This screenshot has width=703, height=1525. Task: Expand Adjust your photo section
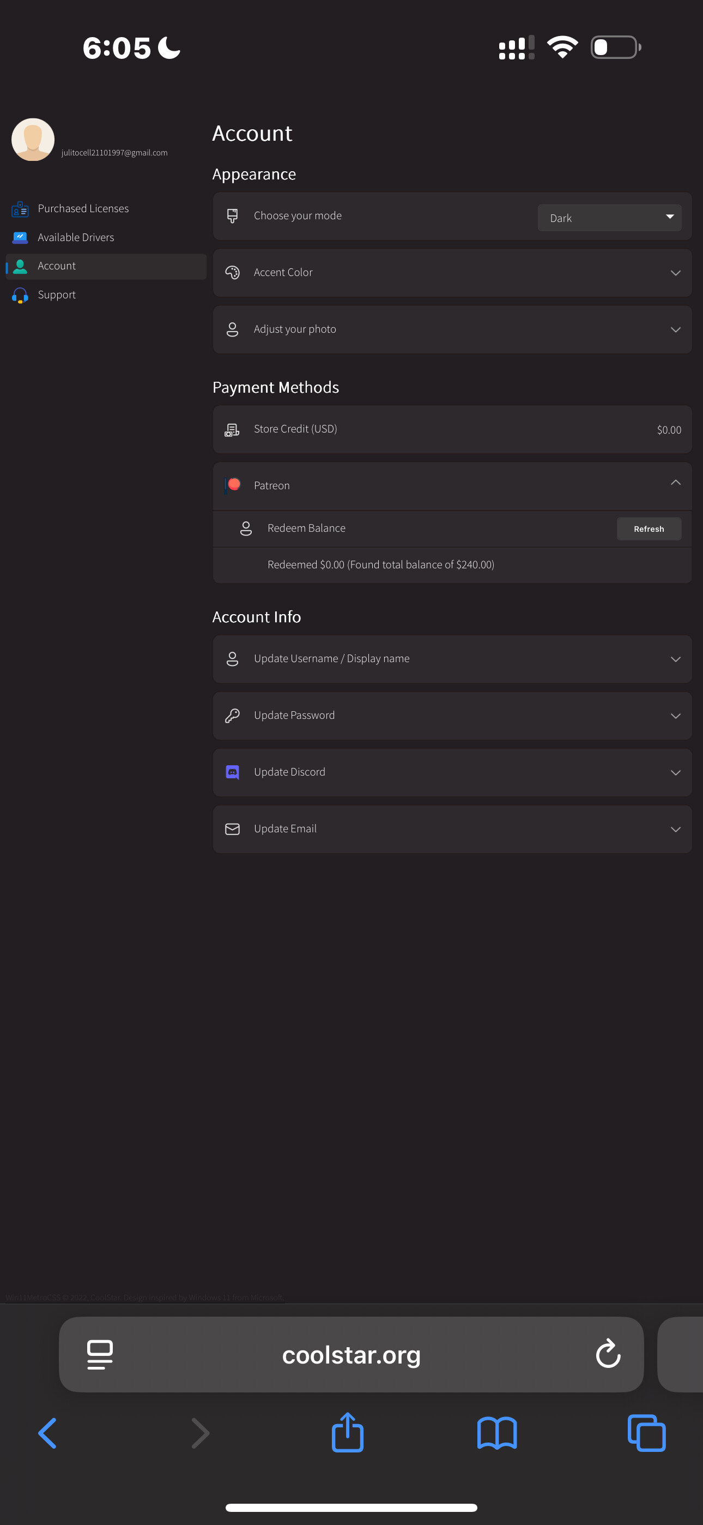[x=675, y=330]
